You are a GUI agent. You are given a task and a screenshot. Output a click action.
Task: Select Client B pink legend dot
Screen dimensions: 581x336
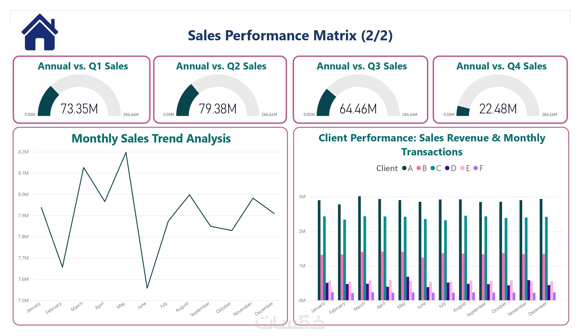click(x=419, y=168)
